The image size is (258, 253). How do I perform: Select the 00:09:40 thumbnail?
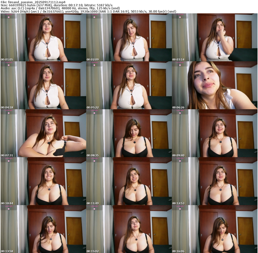[x=214, y=133]
